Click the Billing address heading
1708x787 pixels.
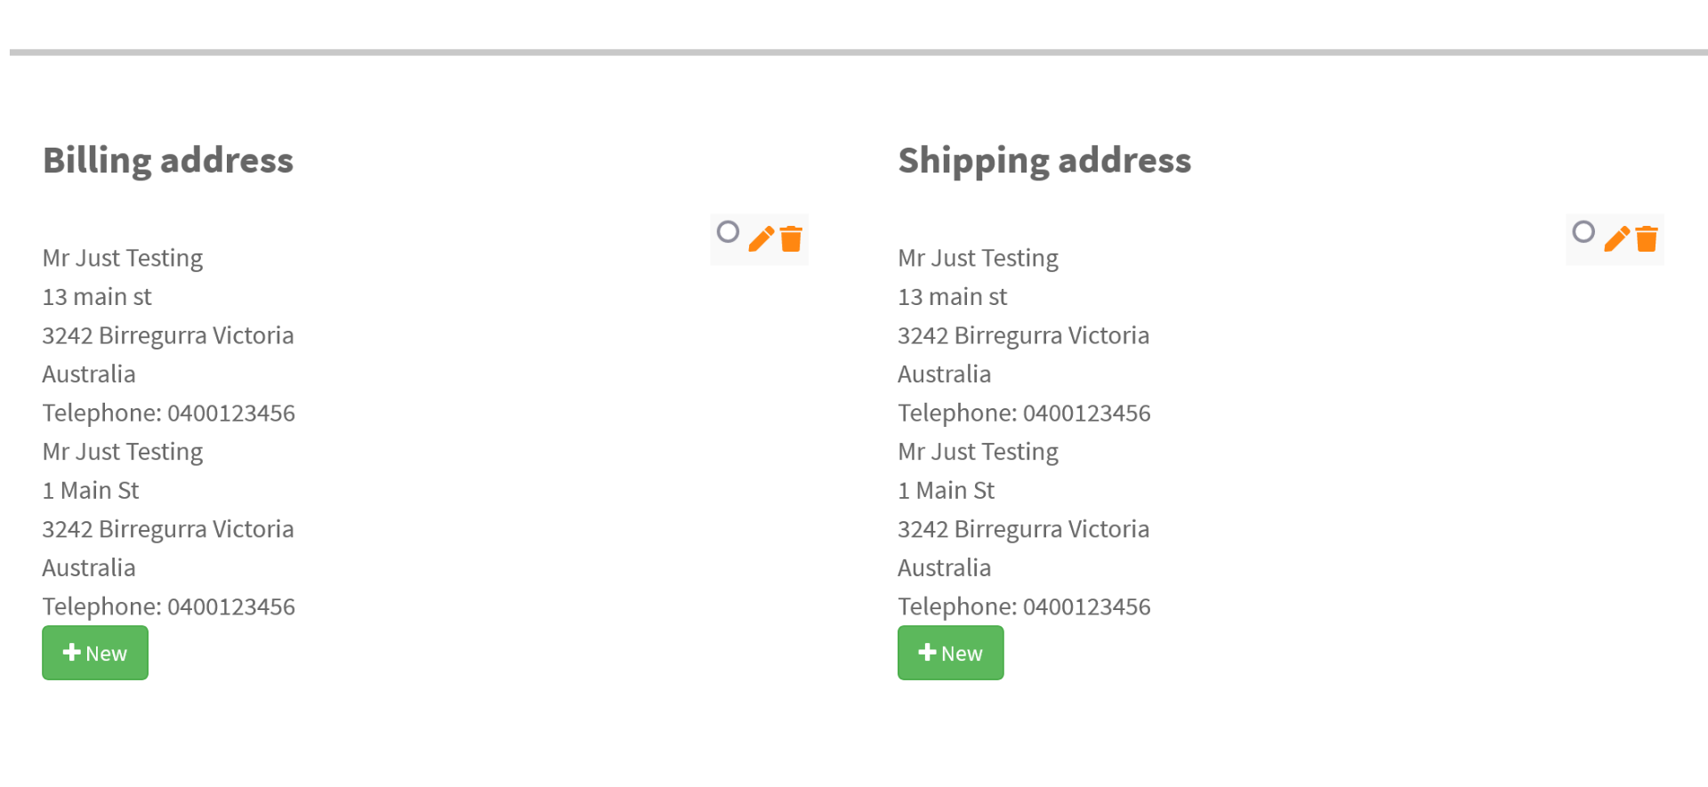168,161
